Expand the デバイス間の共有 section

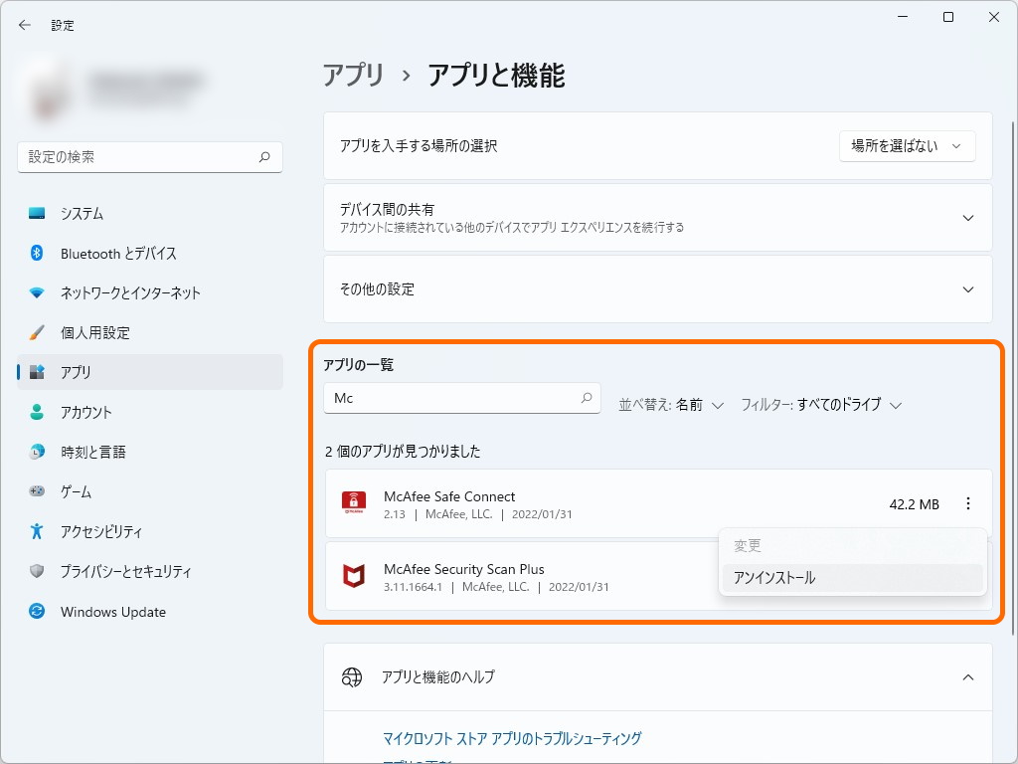tap(658, 217)
